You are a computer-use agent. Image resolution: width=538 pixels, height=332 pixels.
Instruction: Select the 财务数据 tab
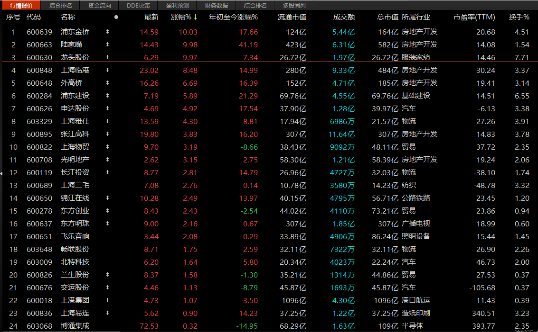216,6
